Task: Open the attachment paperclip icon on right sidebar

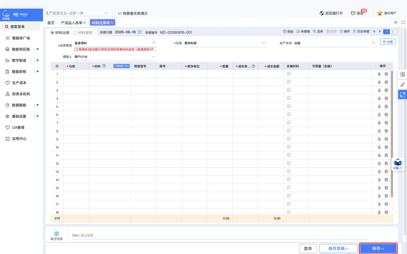Action: pos(402,85)
